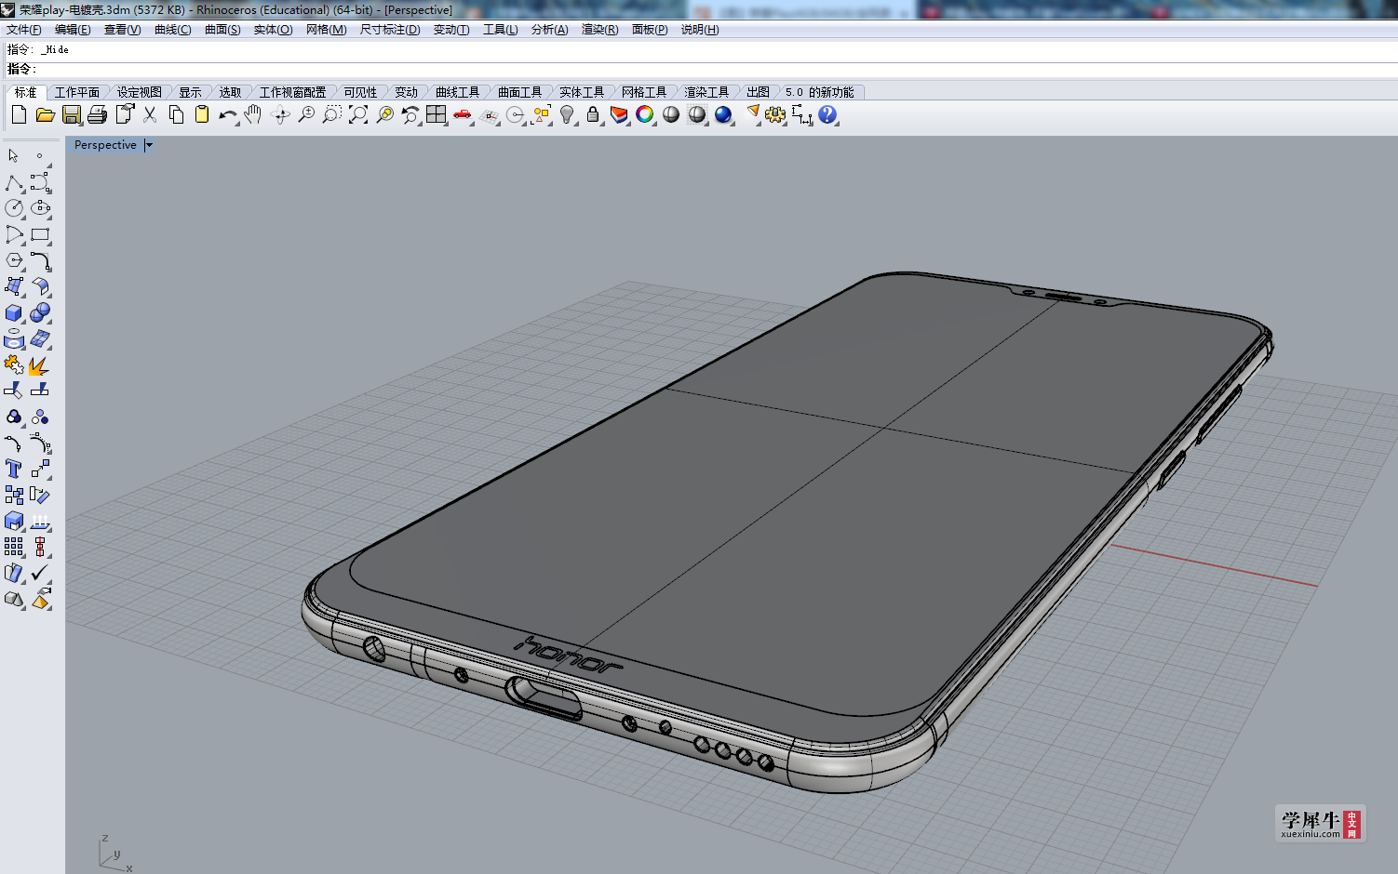Click the 指令 command prompt input line

699,69
